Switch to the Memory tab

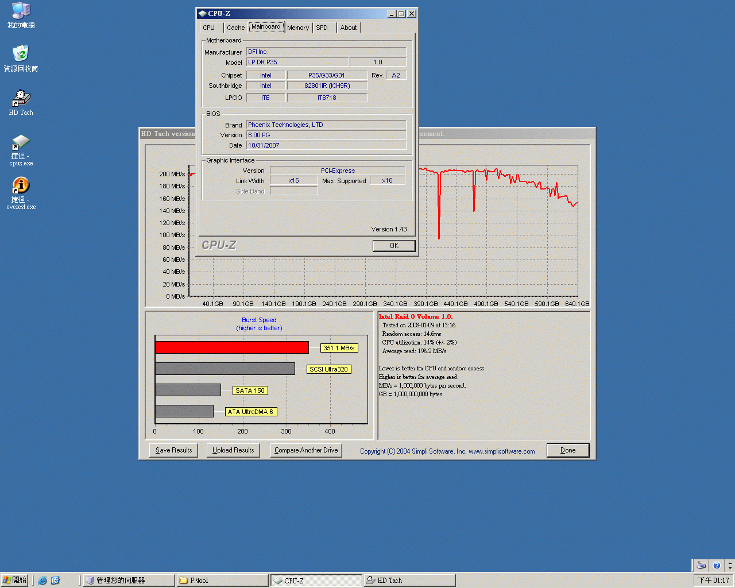coord(298,28)
